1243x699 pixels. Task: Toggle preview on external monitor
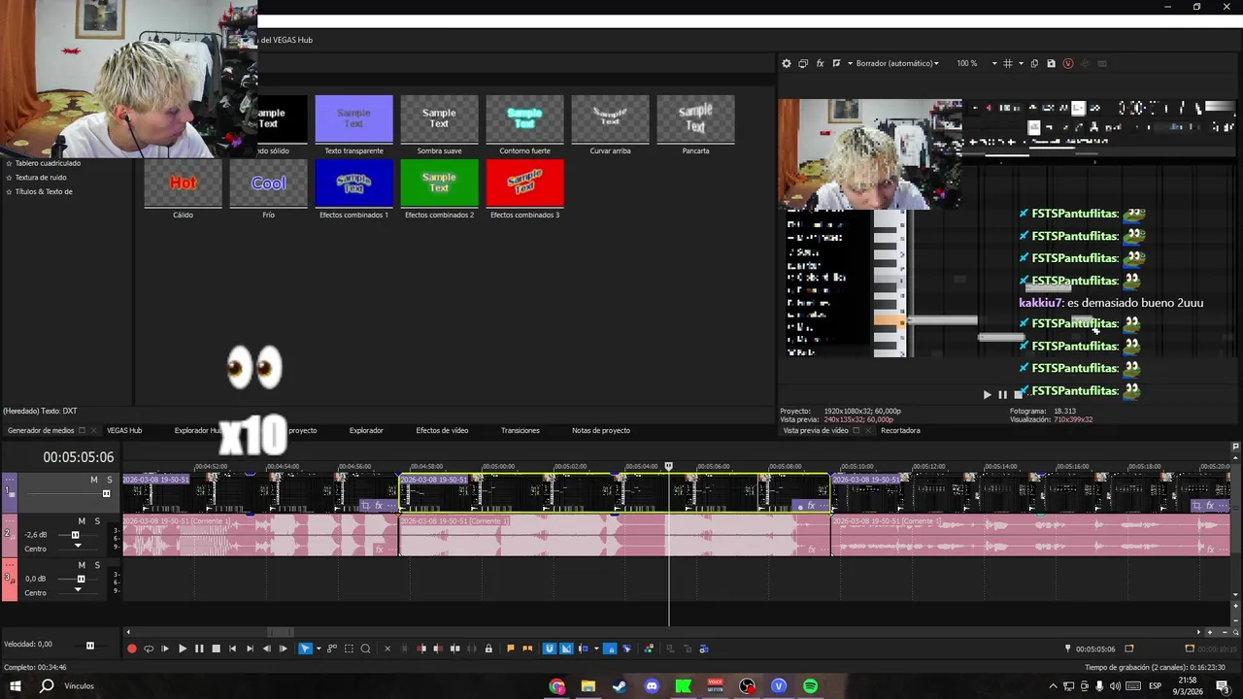(803, 63)
